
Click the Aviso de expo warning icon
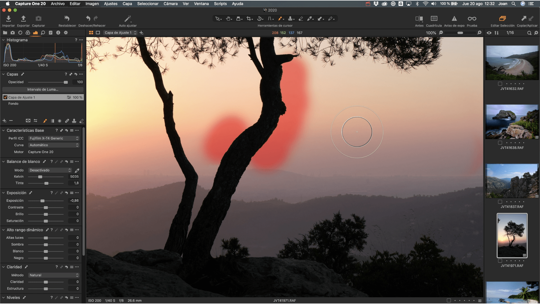[454, 18]
